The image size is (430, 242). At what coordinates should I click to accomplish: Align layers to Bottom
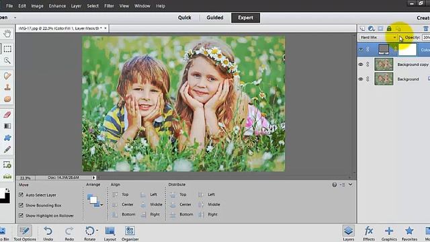[124, 214]
